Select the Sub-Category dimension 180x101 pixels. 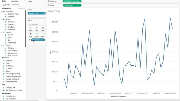coord(12,50)
